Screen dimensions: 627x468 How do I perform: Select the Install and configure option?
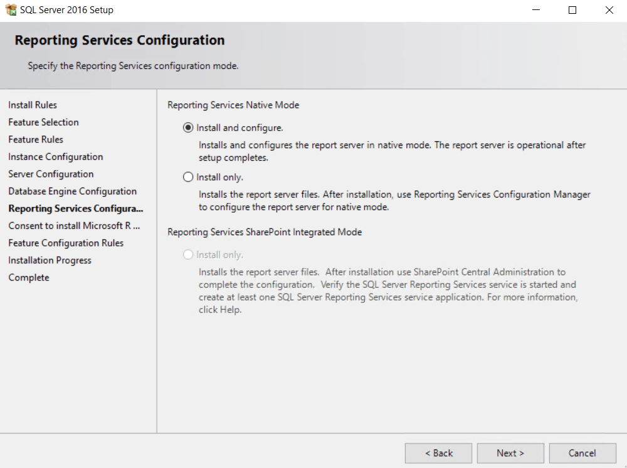point(187,127)
